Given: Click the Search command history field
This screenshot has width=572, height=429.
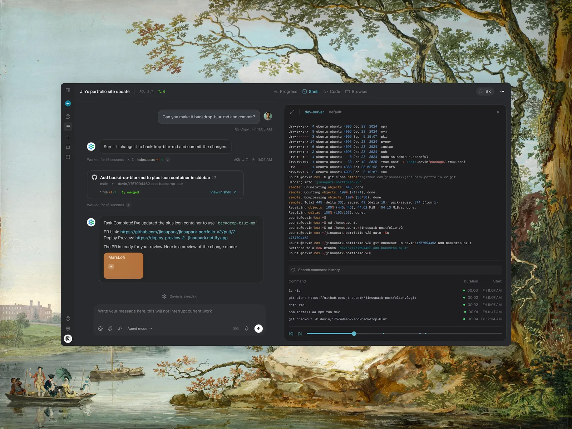Looking at the screenshot, I should 395,270.
